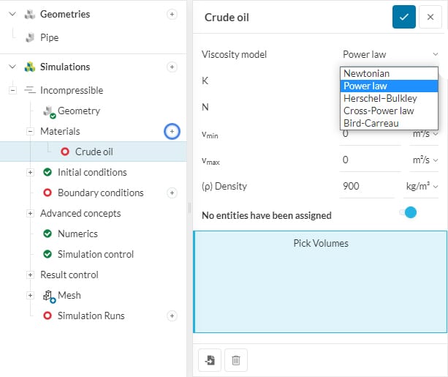Screen dimensions: 448x377
Task: Collapse the Geometries section
Action: click(12, 14)
